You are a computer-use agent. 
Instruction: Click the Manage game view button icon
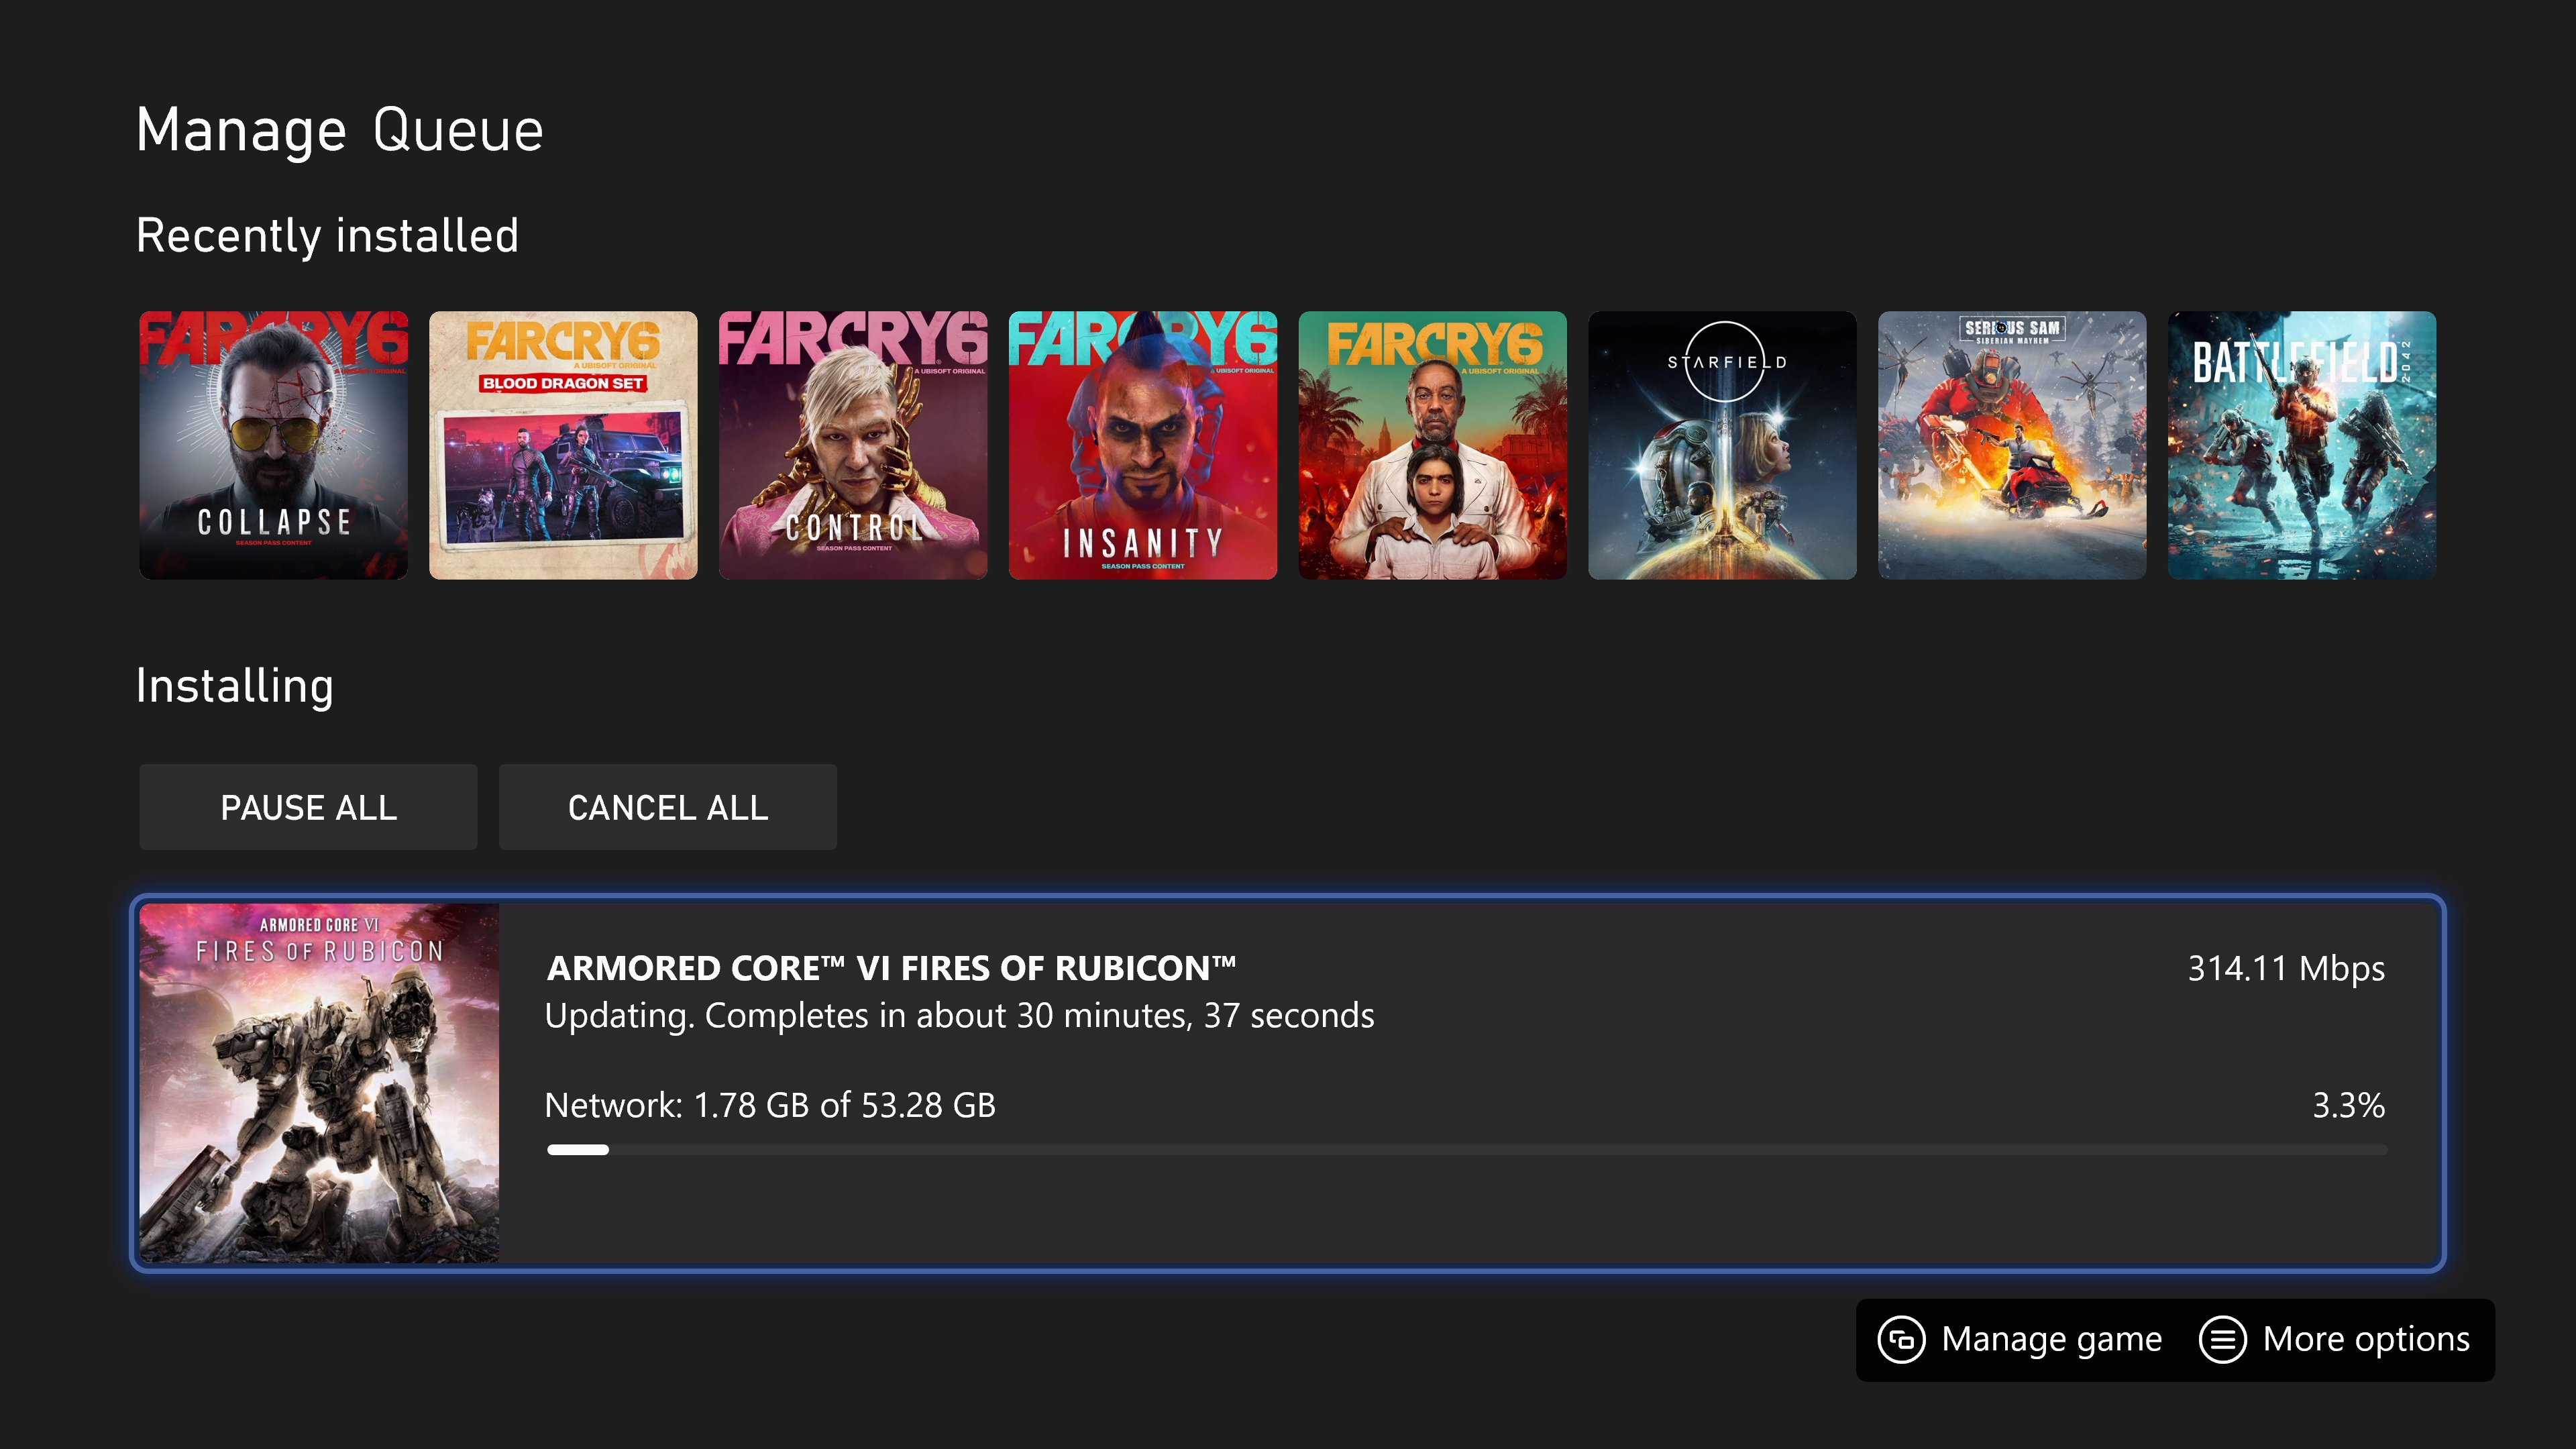coord(1900,1339)
